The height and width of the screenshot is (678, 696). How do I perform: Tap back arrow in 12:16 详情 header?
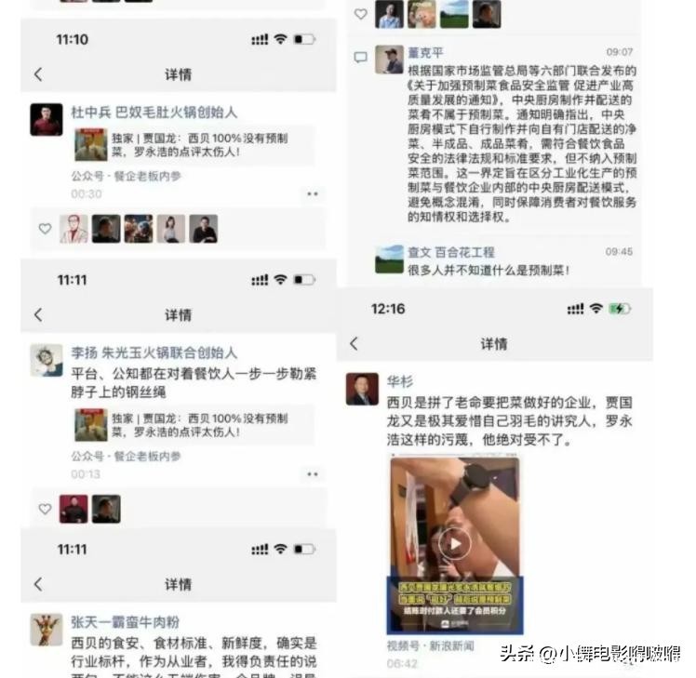354,343
